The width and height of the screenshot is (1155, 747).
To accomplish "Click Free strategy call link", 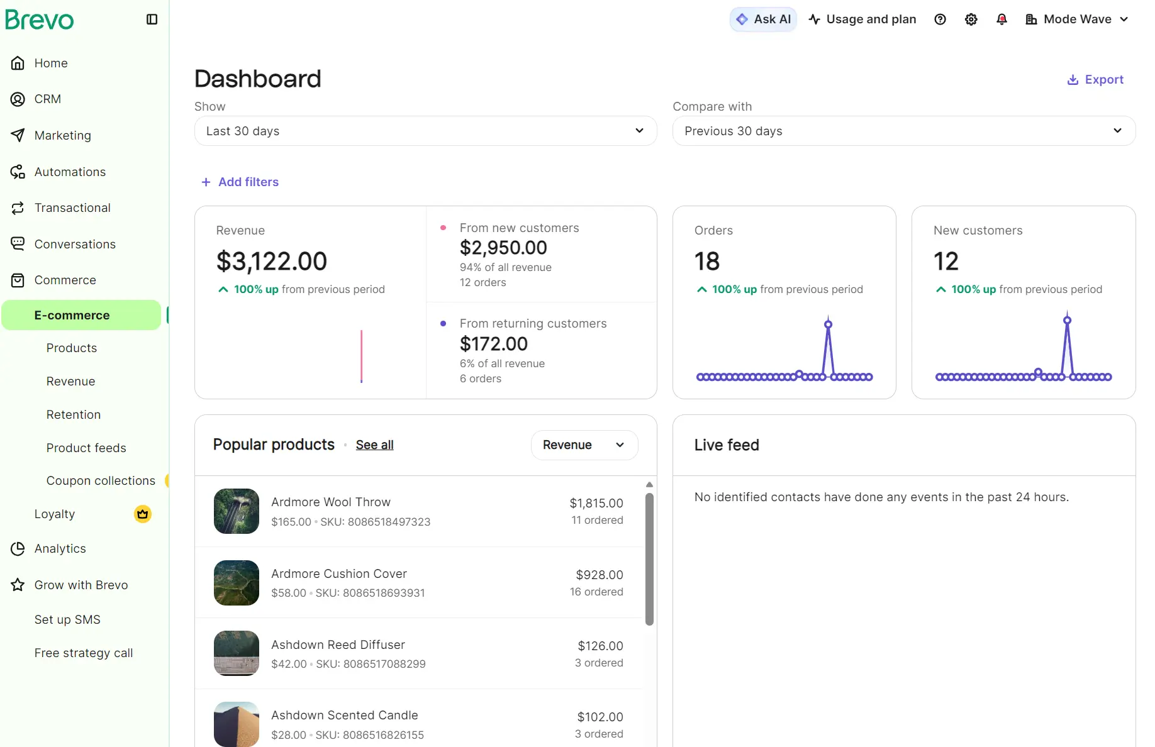I will point(84,653).
